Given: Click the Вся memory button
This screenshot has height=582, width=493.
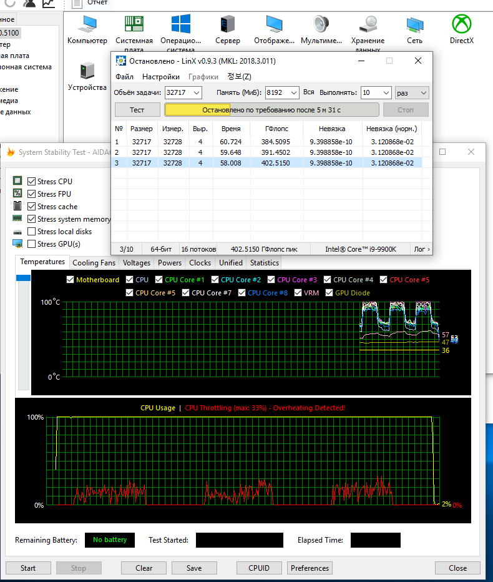Looking at the screenshot, I should 309,92.
